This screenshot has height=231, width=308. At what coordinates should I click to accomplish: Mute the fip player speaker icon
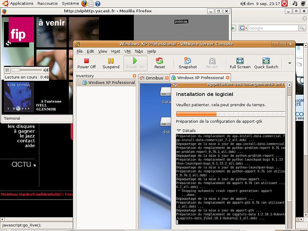[46, 70]
